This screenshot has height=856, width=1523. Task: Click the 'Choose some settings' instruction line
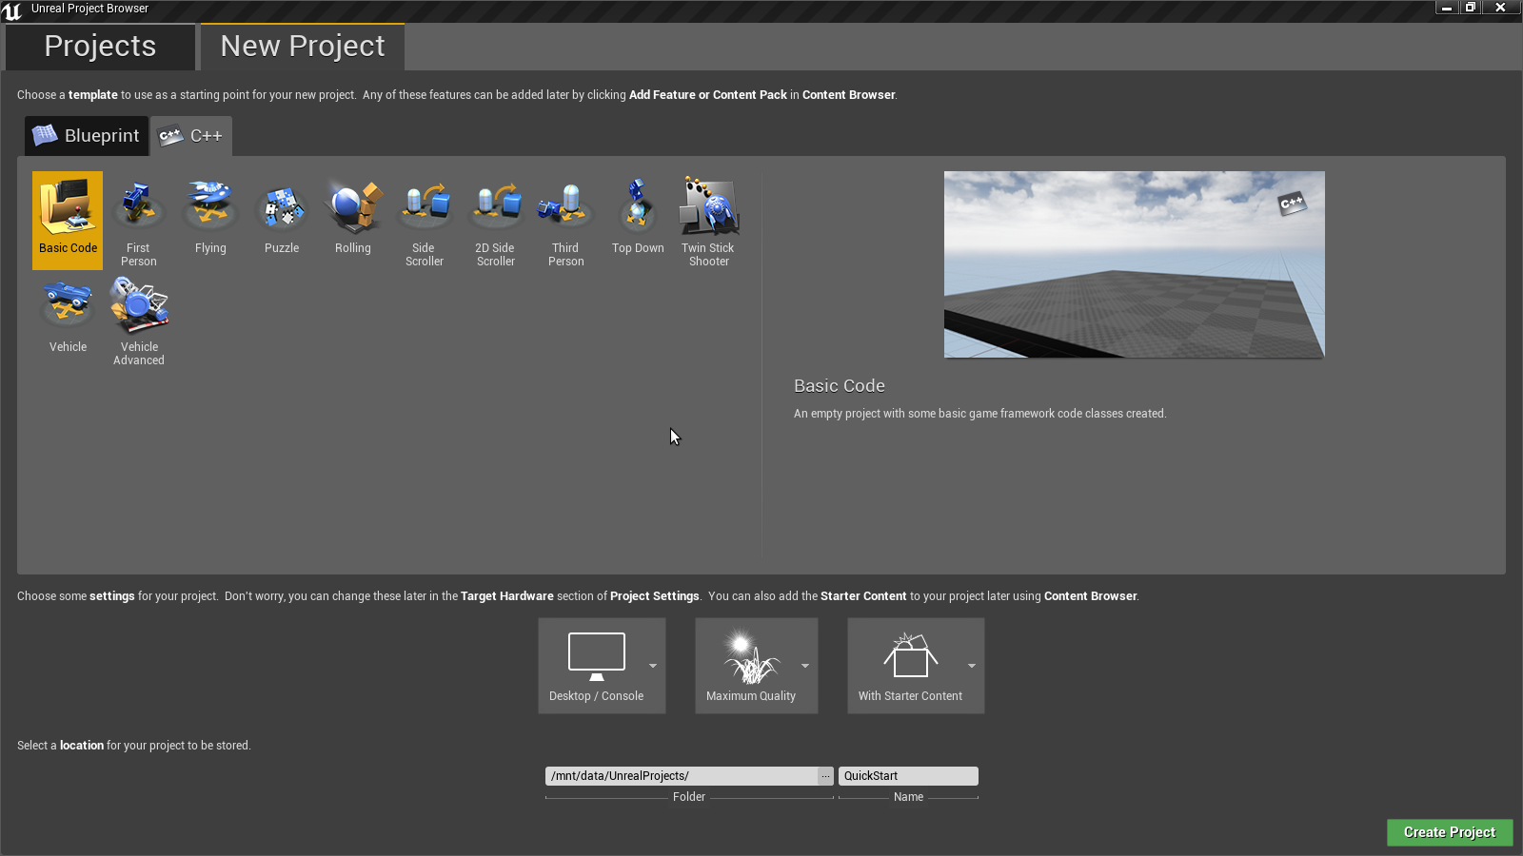578,596
